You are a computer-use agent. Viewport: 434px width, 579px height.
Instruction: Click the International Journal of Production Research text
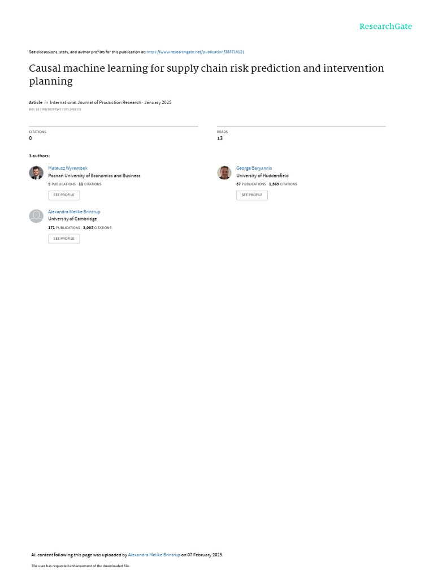click(95, 102)
